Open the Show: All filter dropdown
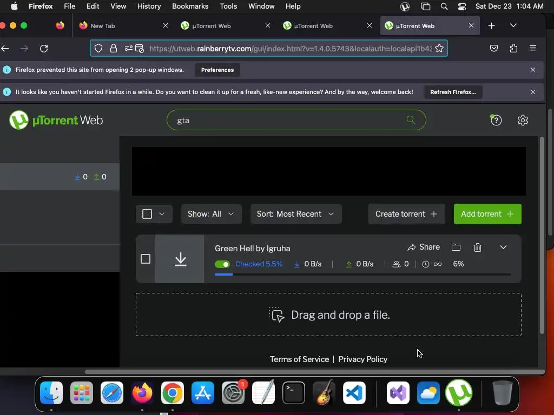Viewport: 554px width, 415px height. 211,214
